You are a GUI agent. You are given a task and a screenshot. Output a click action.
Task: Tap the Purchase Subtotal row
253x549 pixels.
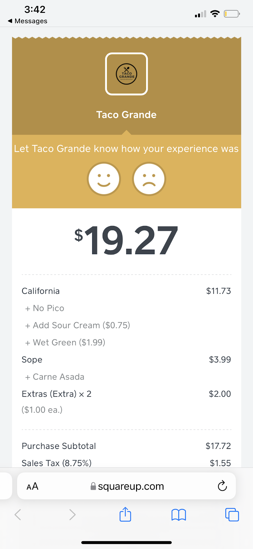pos(59,446)
